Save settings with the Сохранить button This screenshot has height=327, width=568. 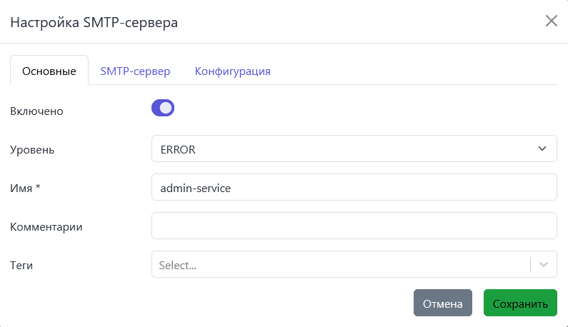point(520,303)
